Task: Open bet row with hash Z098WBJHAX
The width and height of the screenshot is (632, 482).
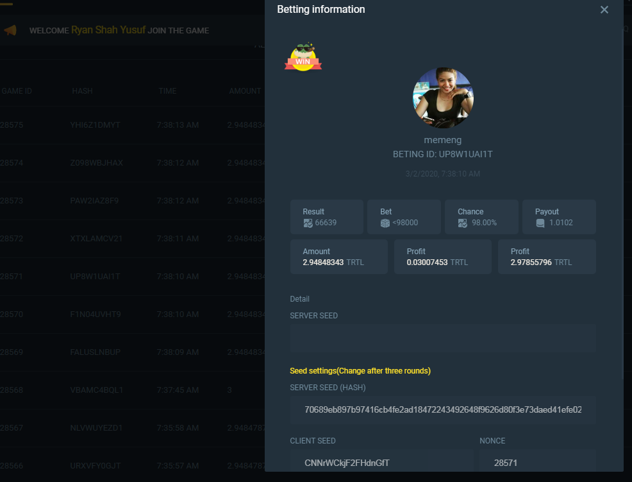Action: pyautogui.click(x=95, y=163)
